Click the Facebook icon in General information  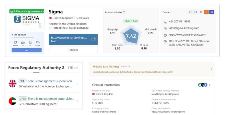(x=206, y=85)
